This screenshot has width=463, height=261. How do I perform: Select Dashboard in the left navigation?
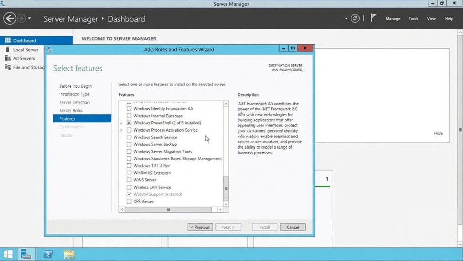coord(36,40)
